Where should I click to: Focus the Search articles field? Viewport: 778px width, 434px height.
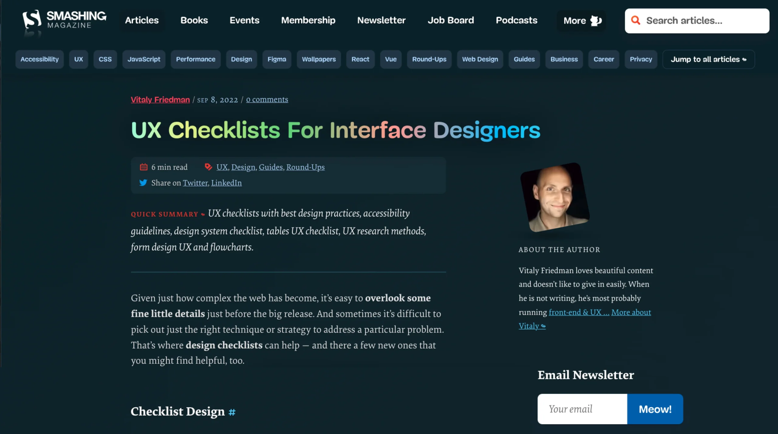point(697,21)
